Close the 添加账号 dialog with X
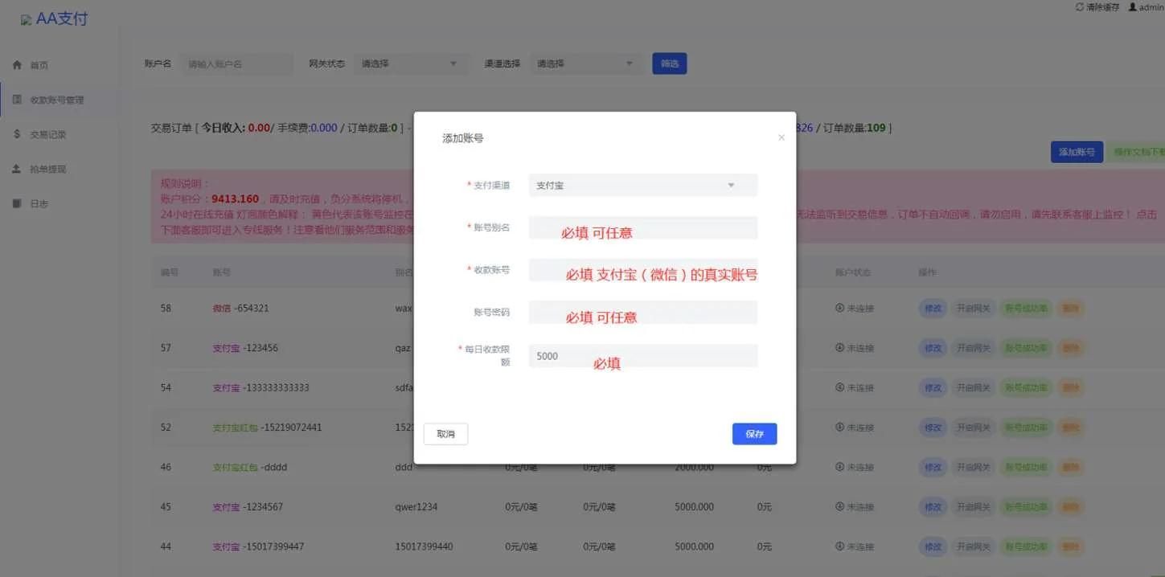The height and width of the screenshot is (577, 1165). [781, 138]
